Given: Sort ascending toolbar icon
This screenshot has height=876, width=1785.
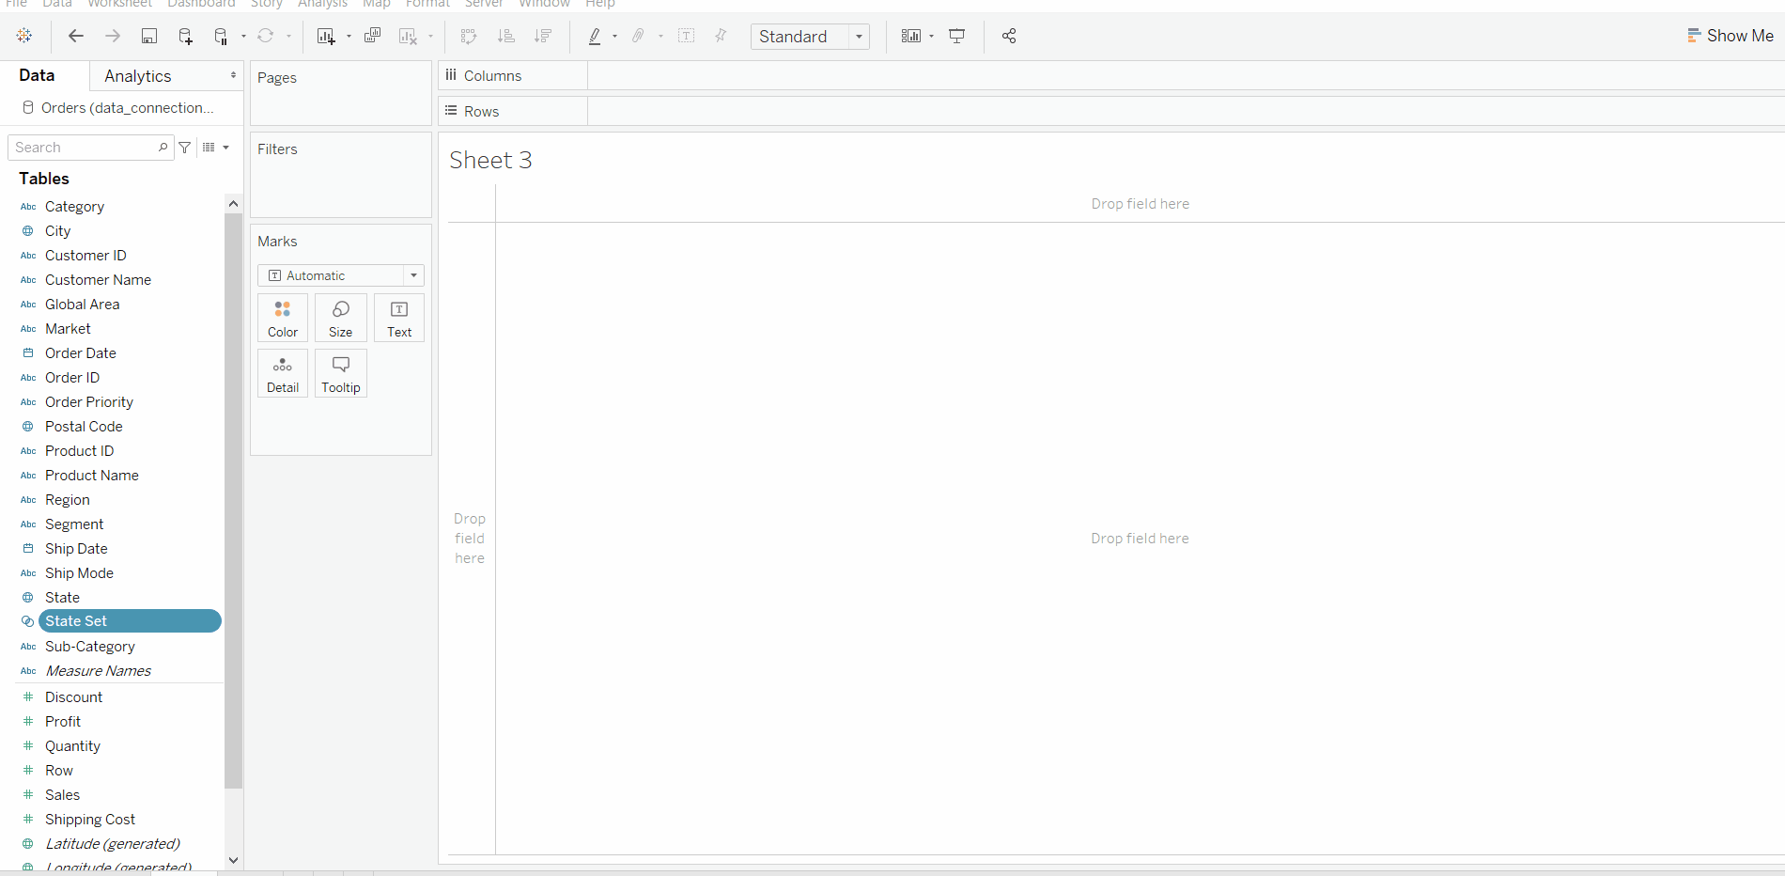Looking at the screenshot, I should coord(505,36).
